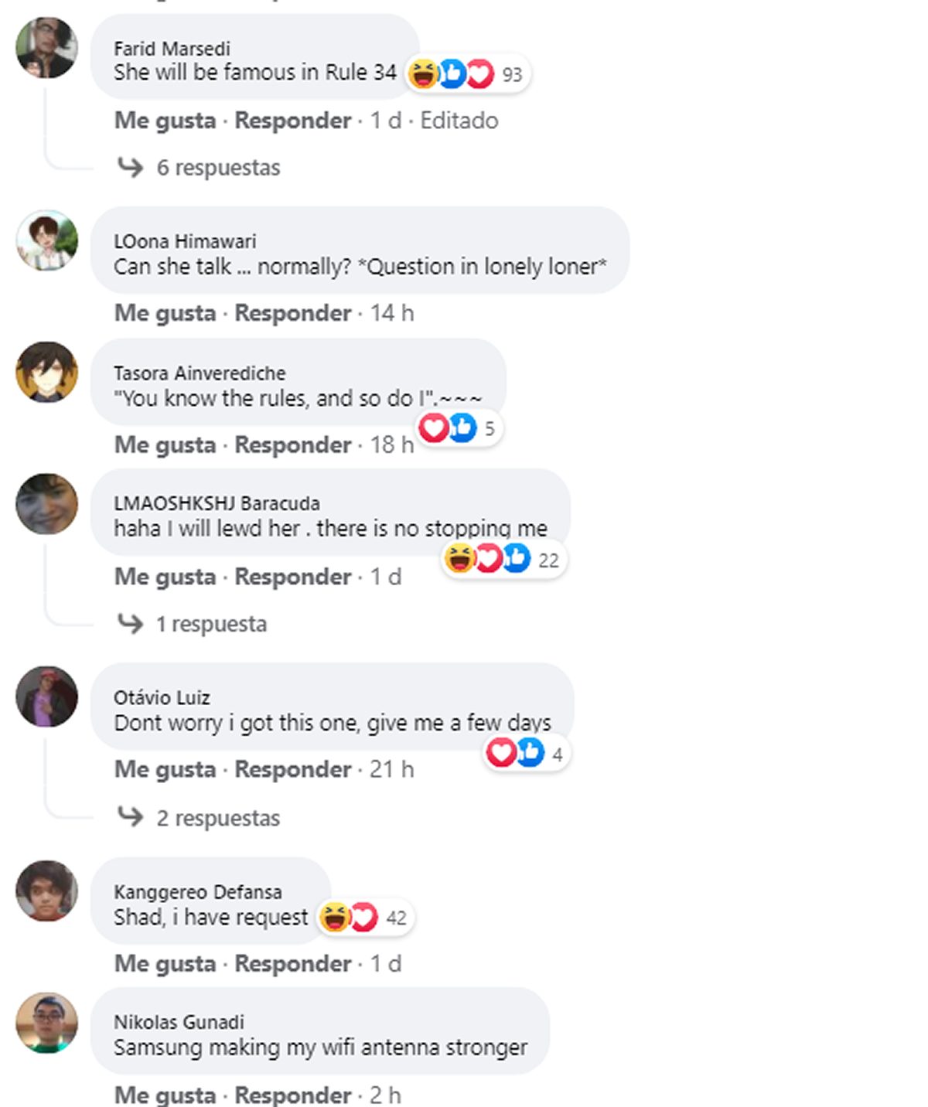928x1107 pixels.
Task: Reply to Farid Marsedi's comment
Action: (x=293, y=121)
